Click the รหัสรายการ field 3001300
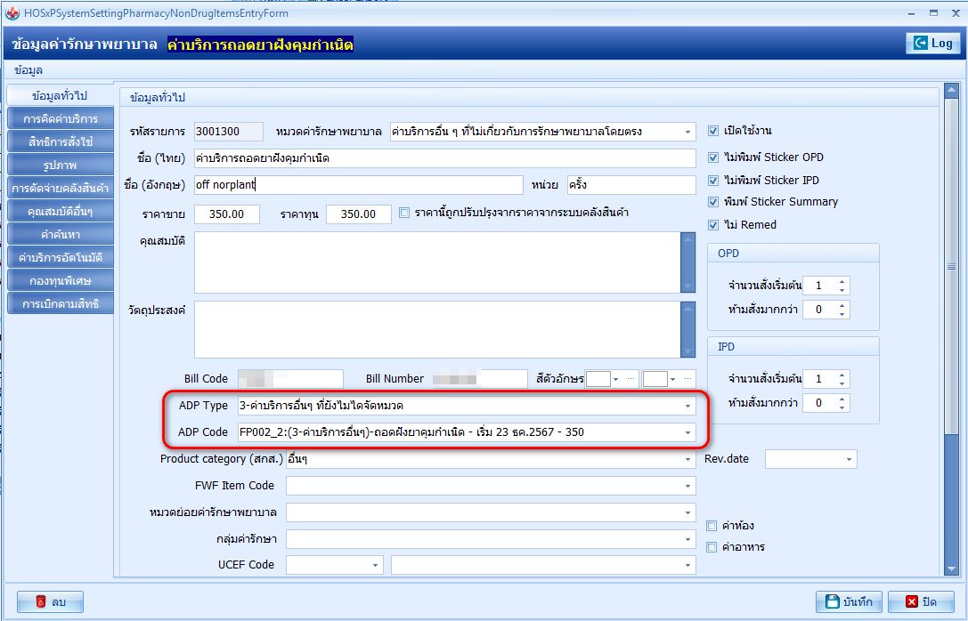This screenshot has width=968, height=621. click(x=228, y=132)
